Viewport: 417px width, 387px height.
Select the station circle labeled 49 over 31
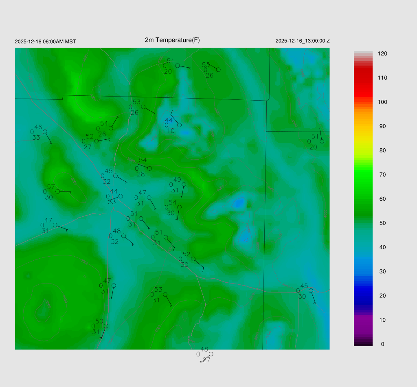pos(184,184)
